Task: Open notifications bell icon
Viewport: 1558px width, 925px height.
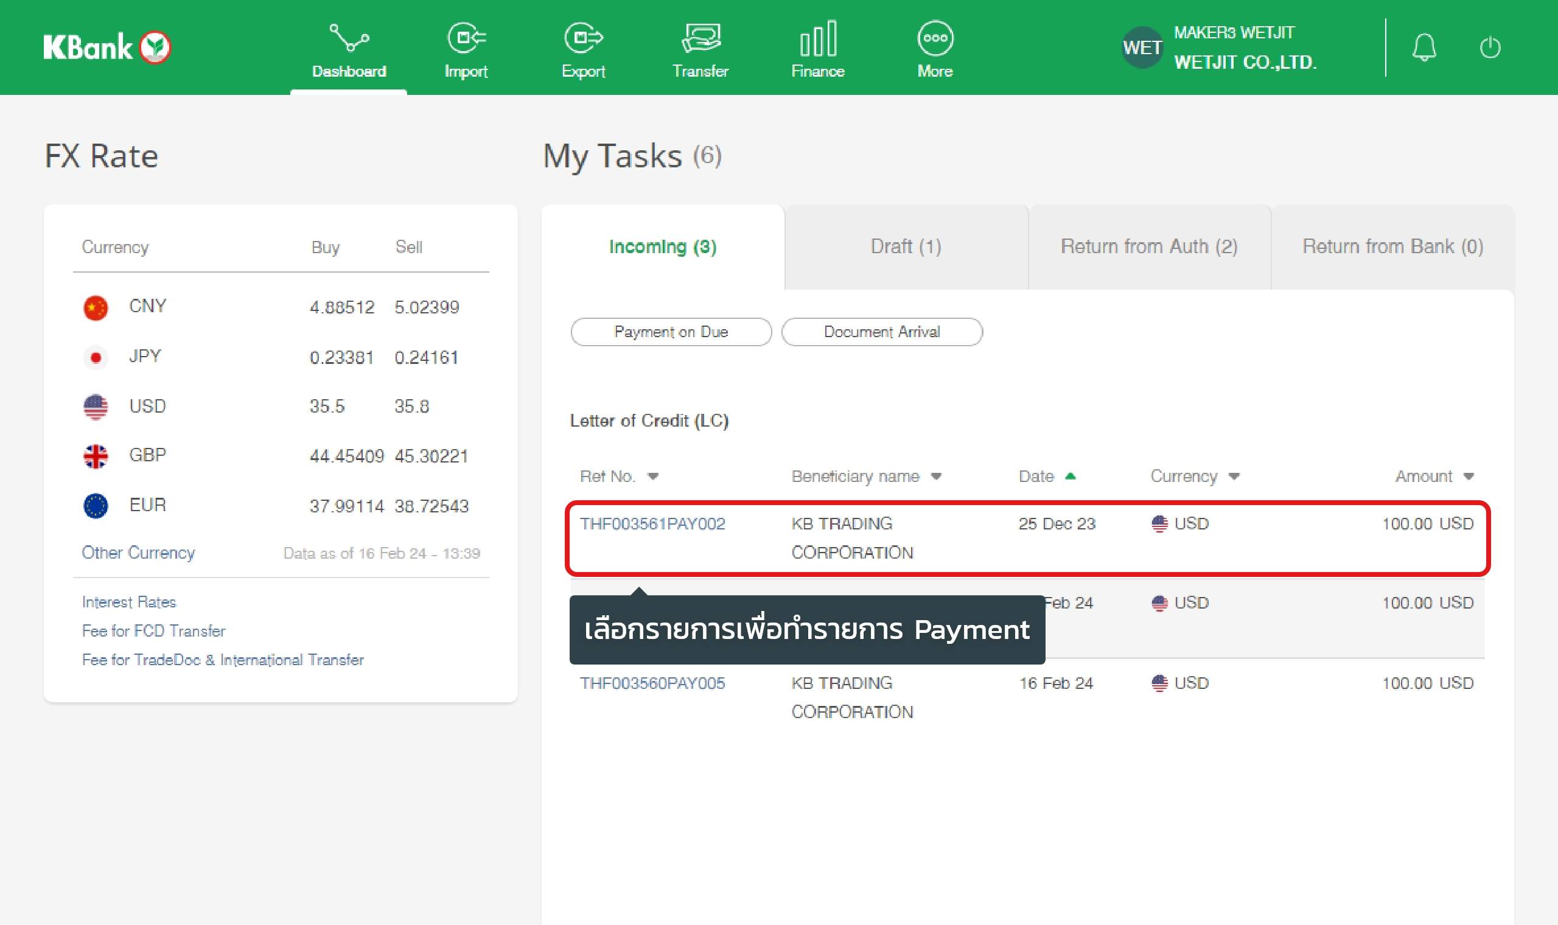Action: pyautogui.click(x=1424, y=47)
